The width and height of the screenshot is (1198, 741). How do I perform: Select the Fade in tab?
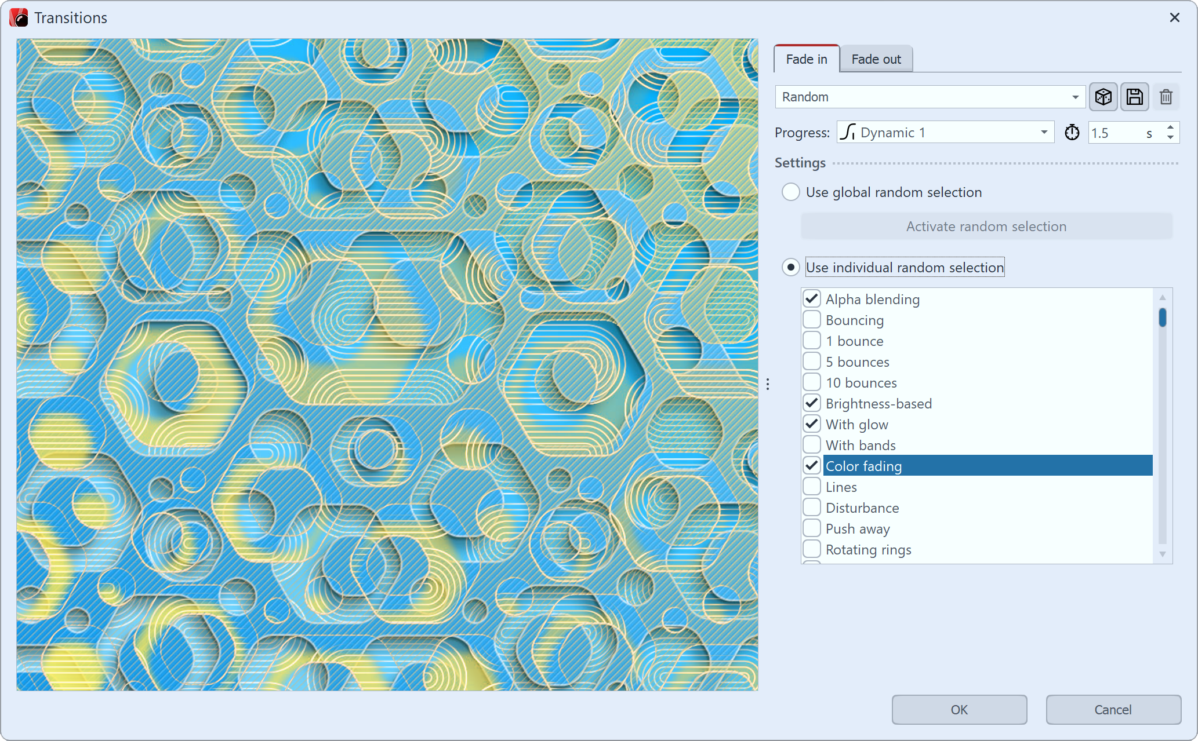click(x=806, y=59)
